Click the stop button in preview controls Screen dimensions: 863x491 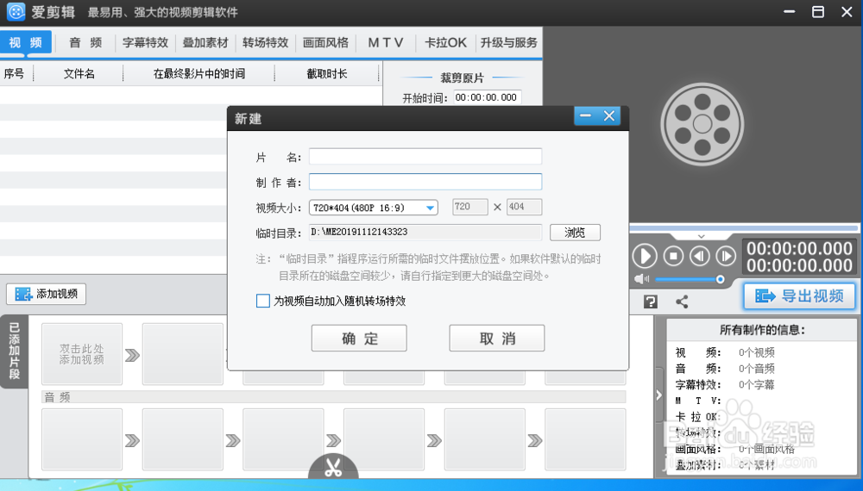673,256
